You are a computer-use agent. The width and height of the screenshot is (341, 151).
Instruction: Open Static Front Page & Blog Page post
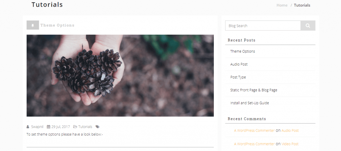pos(253,90)
